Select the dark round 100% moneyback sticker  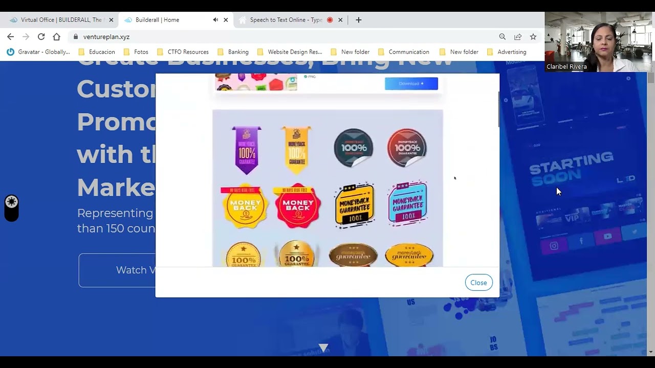click(x=354, y=148)
